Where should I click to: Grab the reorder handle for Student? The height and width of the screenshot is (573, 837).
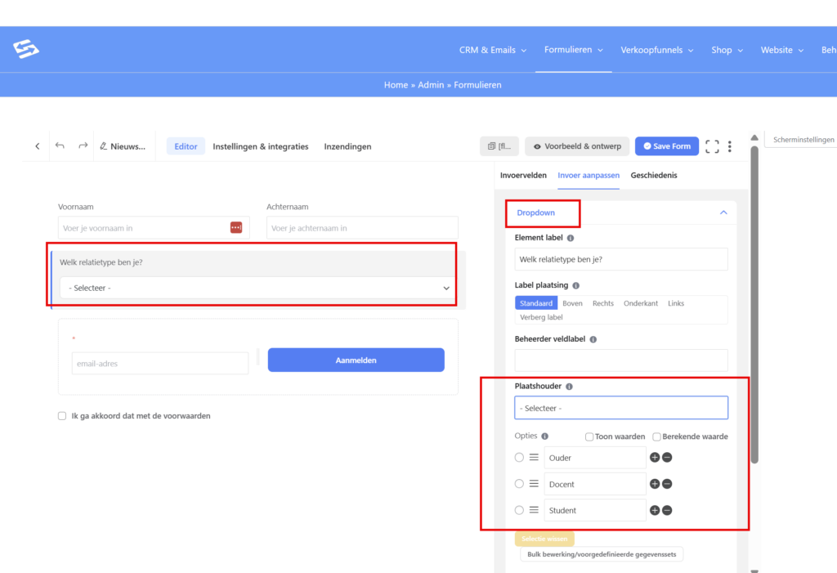534,511
